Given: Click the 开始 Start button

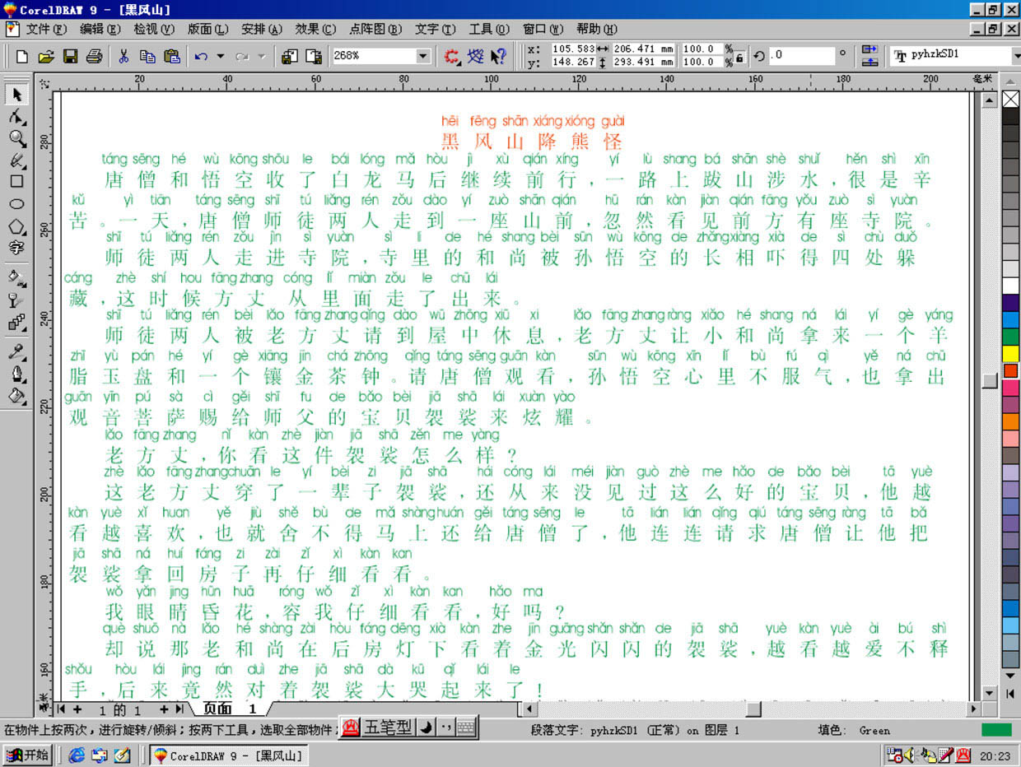Looking at the screenshot, I should pos(27,755).
